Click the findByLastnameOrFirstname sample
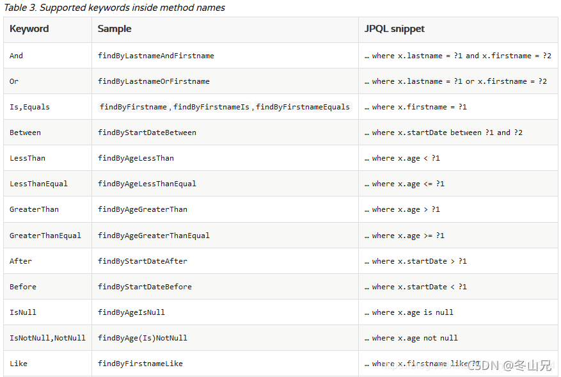The image size is (561, 377). point(154,81)
